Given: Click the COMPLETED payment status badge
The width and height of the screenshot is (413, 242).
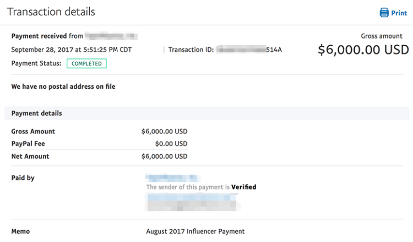Looking at the screenshot, I should click(x=86, y=63).
